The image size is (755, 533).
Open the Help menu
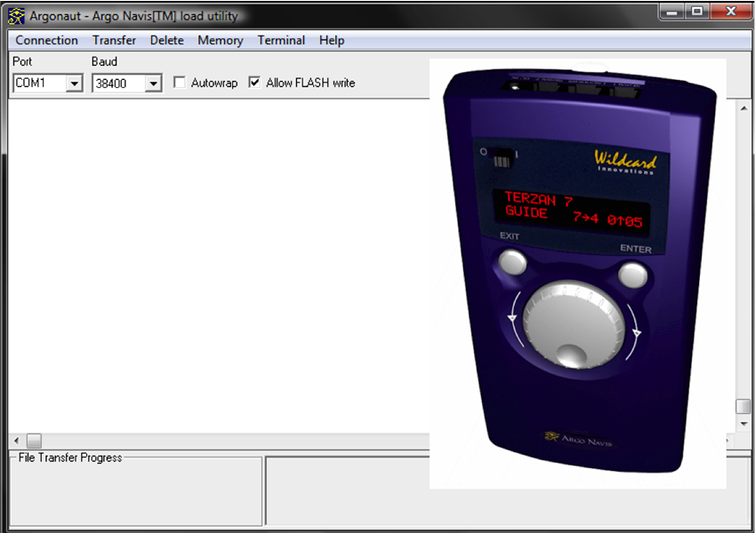(332, 40)
